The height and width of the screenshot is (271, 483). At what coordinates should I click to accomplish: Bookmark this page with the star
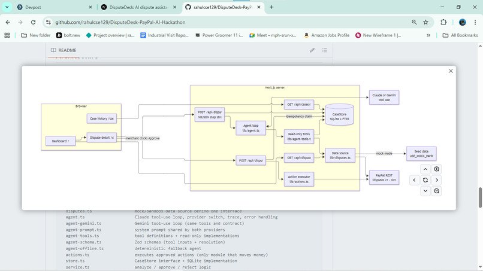click(x=425, y=22)
